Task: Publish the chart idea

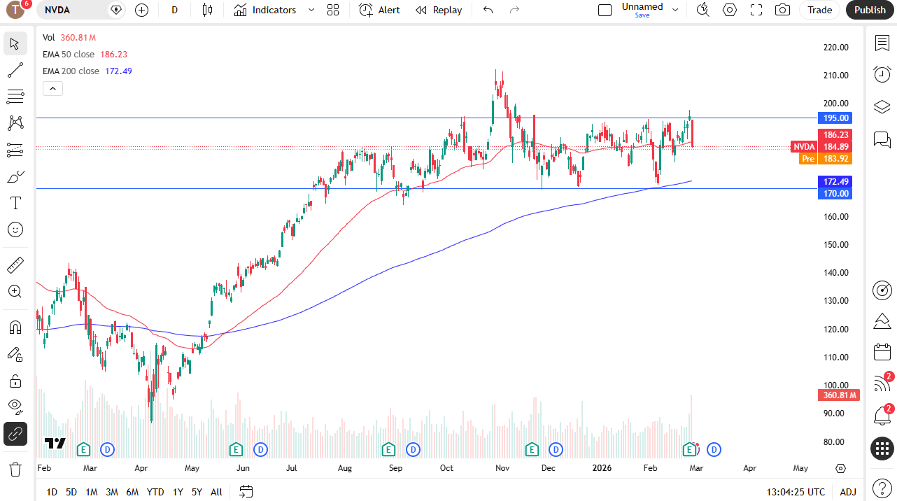Action: point(870,10)
